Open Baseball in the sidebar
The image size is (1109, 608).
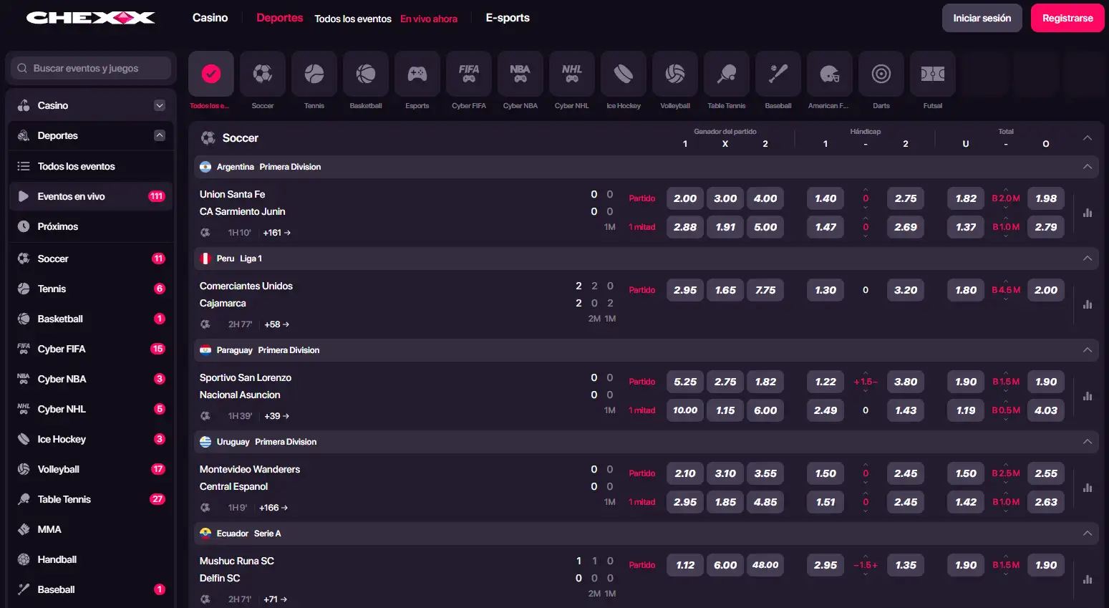pos(91,589)
